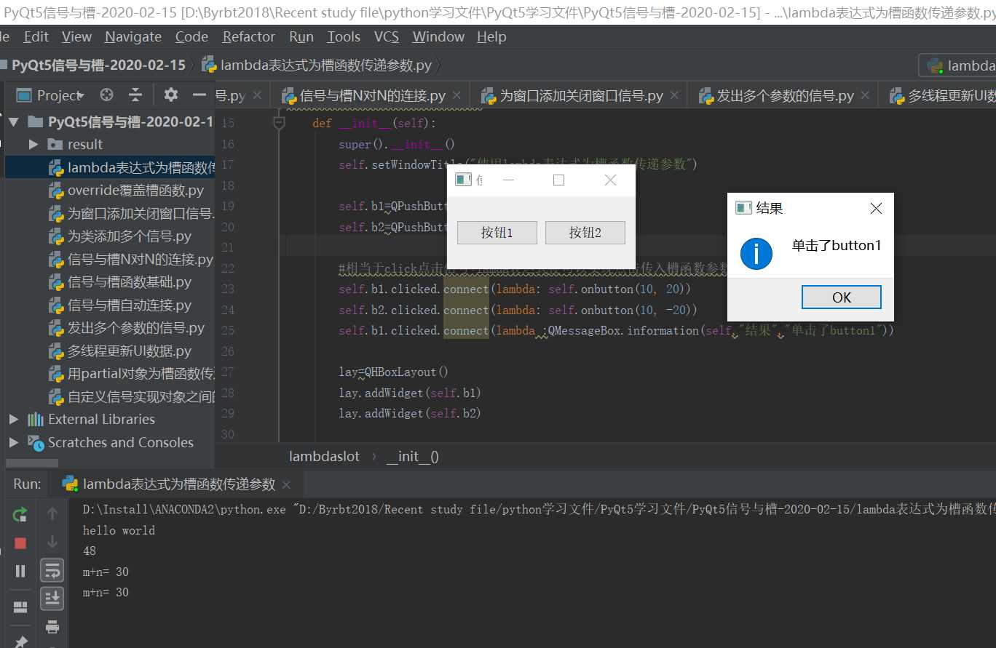
Task: Close the 结果 dialog with its X
Action: click(876, 208)
